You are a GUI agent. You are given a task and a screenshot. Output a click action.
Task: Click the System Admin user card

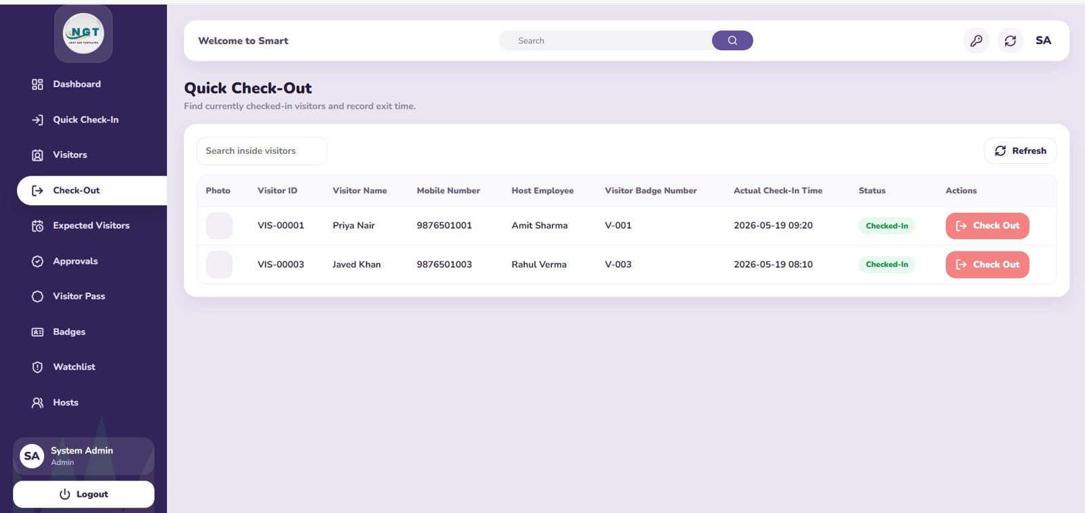83,456
